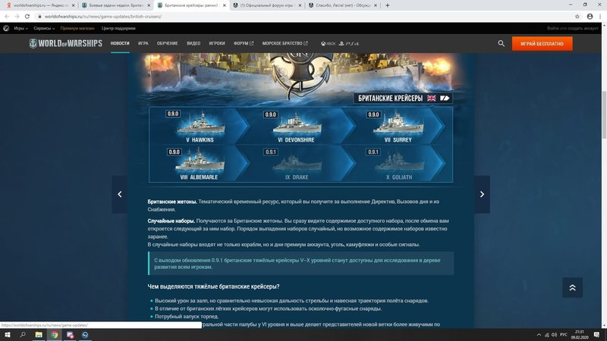Open Windows Start menu
The image size is (607, 341).
(8, 335)
